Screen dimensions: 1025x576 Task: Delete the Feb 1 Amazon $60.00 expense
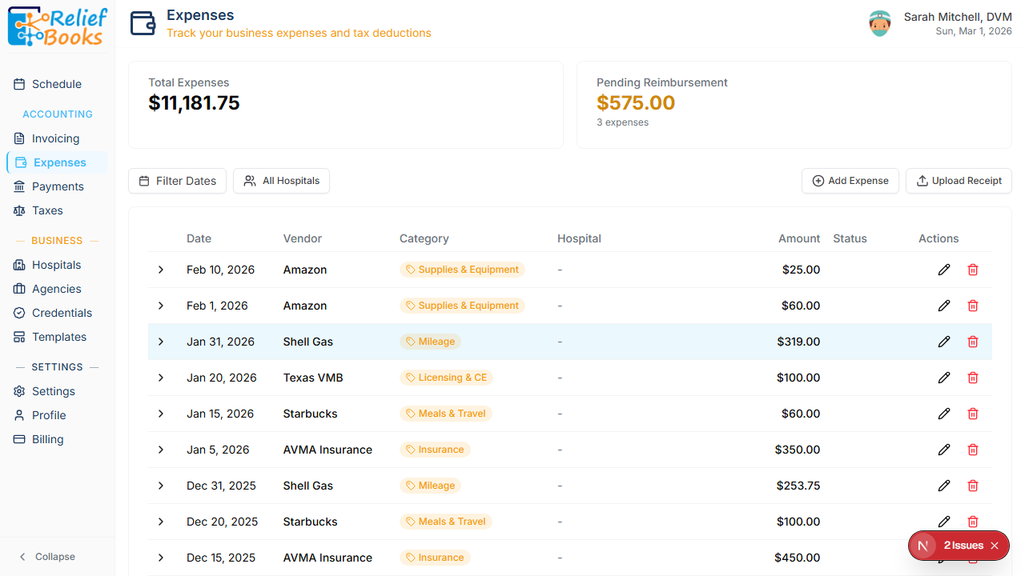[973, 306]
